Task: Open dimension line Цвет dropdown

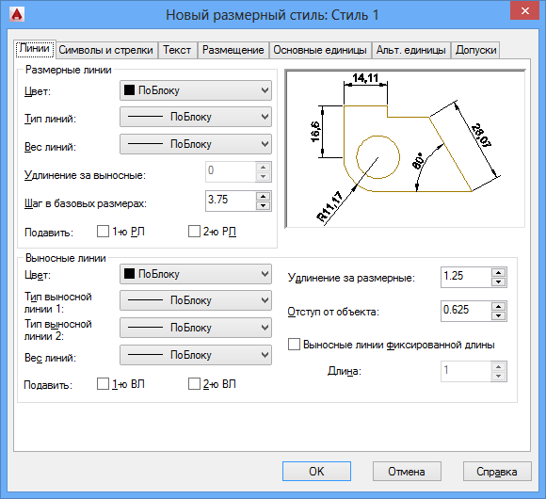Action: tap(196, 90)
